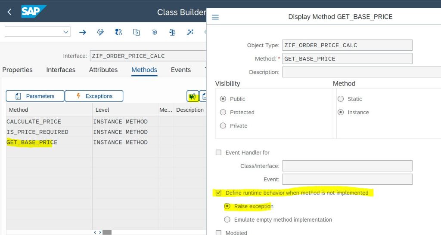Click the Description input field

362,72
